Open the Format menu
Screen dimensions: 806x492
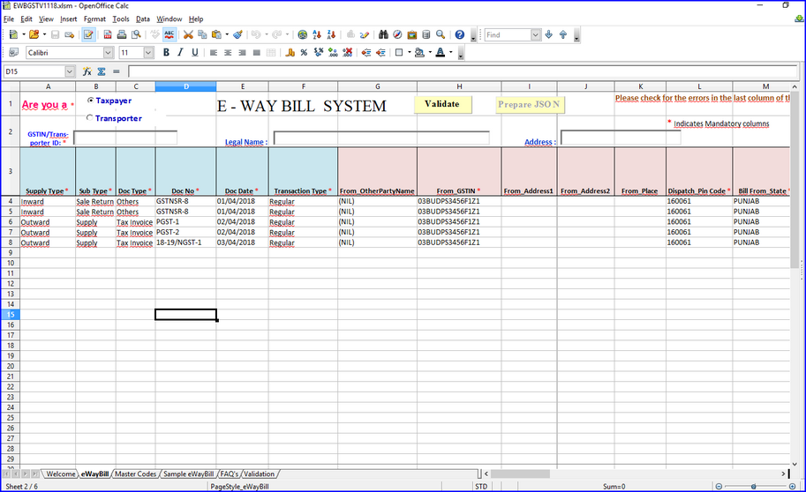(94, 19)
